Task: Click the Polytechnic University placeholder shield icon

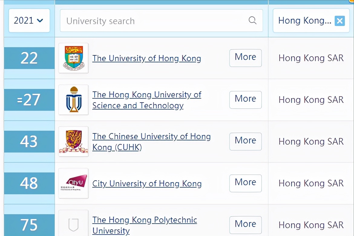Action: pyautogui.click(x=74, y=225)
